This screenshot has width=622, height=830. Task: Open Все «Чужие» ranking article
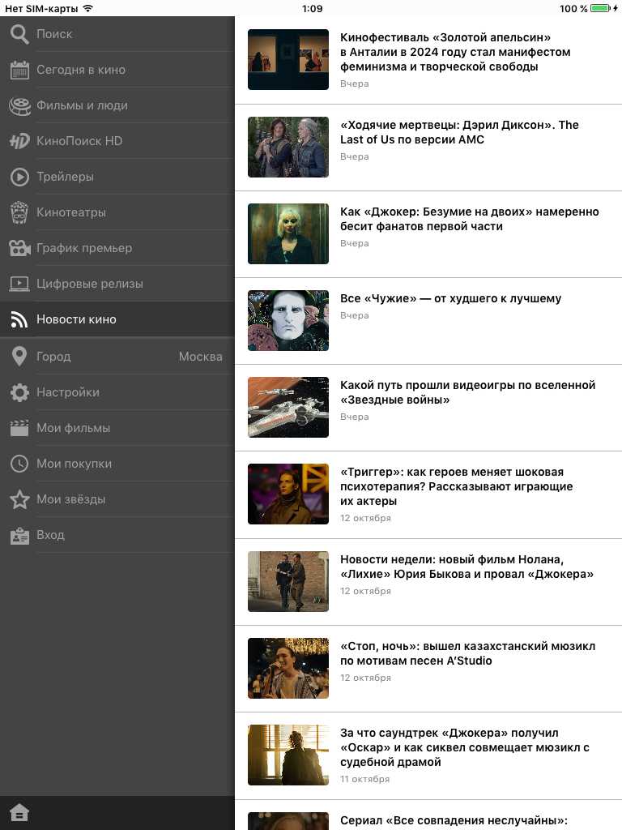428,321
